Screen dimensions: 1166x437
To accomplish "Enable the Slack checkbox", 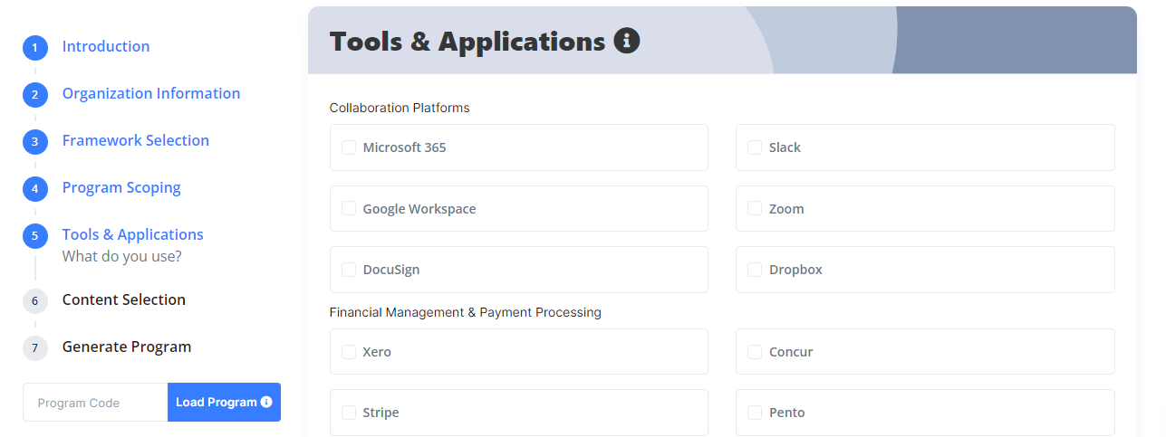I will coord(755,147).
